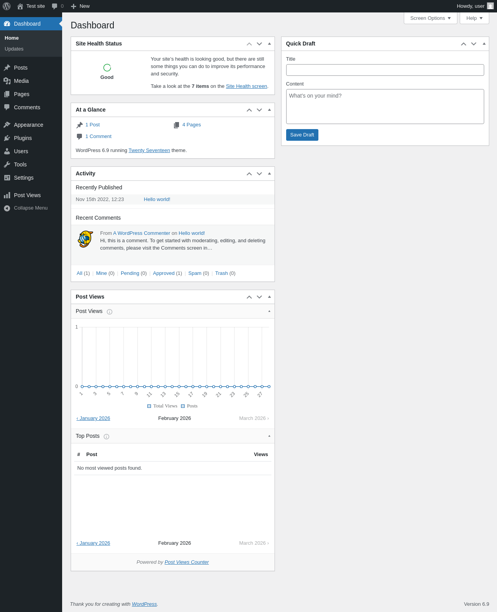This screenshot has height=612, width=497.
Task: Open user avatar in the admin bar
Action: [490, 6]
